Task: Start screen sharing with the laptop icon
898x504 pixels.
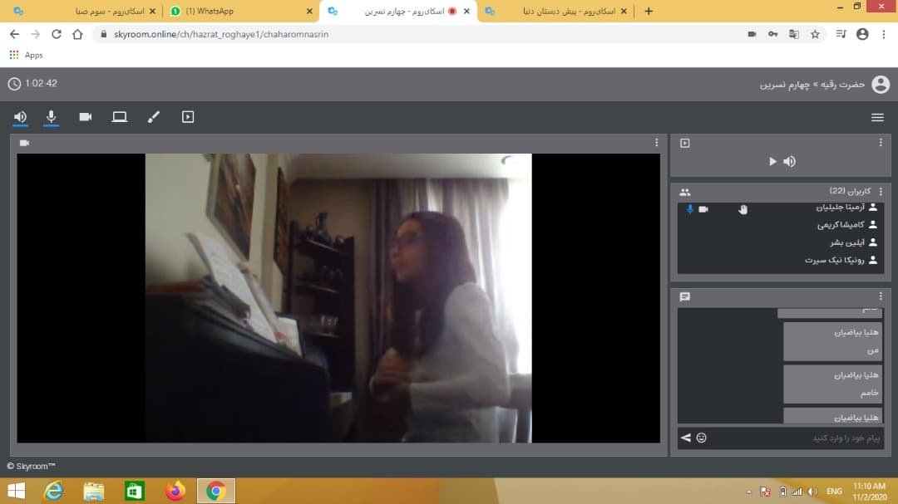Action: [x=120, y=117]
